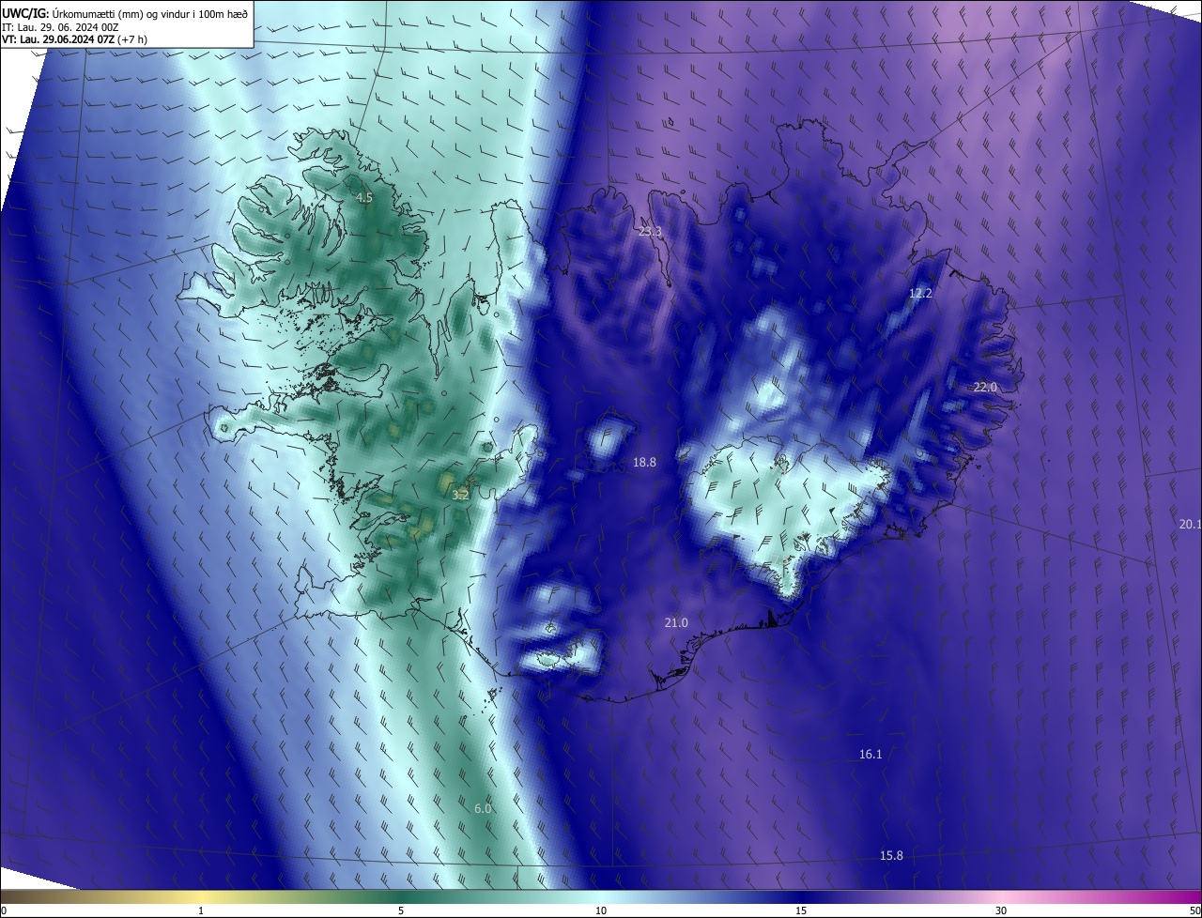Click the 12.2 value on the map
1202x918 pixels.
(x=920, y=294)
